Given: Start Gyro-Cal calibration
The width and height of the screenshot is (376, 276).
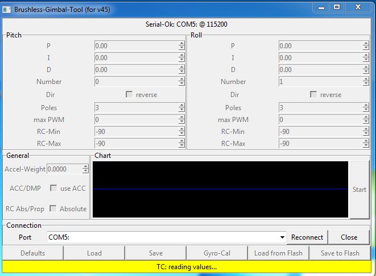Looking at the screenshot, I should [x=217, y=253].
